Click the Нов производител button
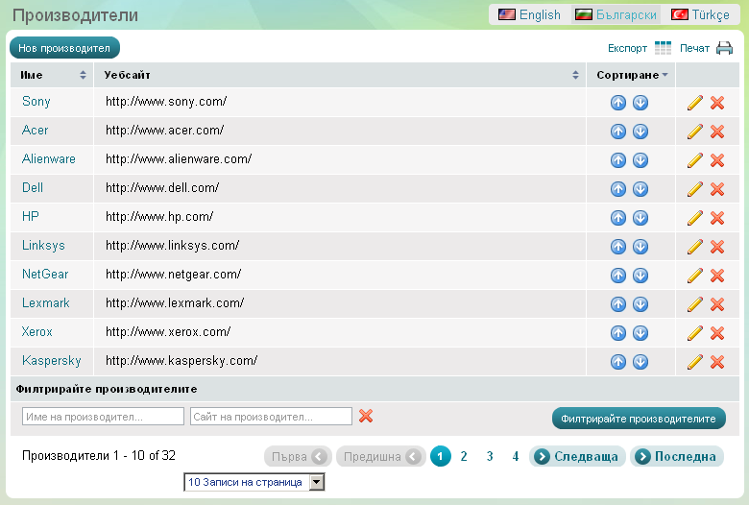749x505 pixels. pos(64,47)
